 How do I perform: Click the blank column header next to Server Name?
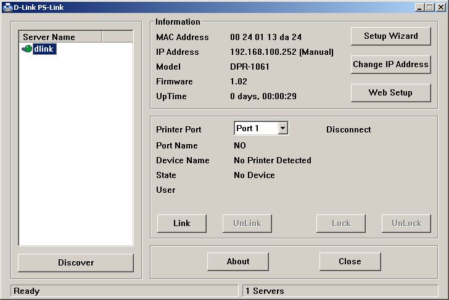coord(117,37)
